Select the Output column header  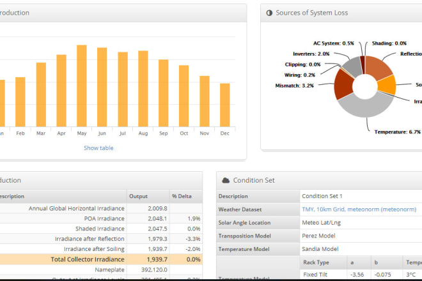tap(148, 196)
